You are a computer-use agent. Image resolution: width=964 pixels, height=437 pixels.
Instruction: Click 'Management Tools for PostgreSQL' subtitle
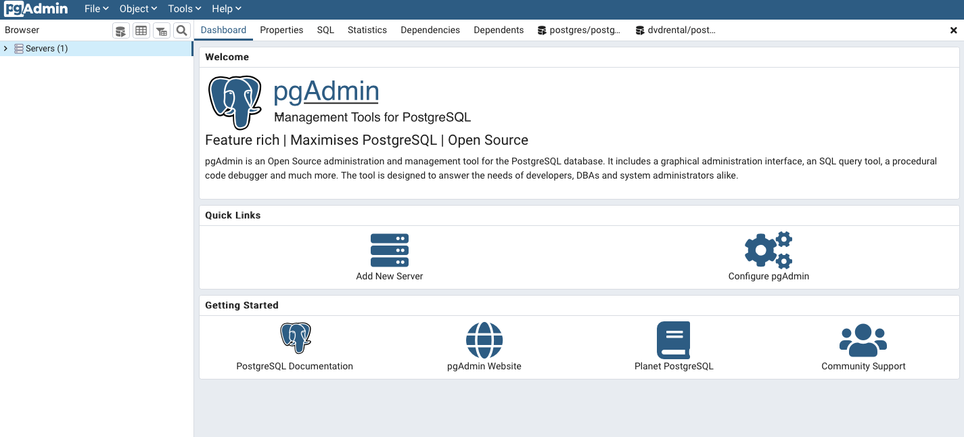click(x=372, y=117)
